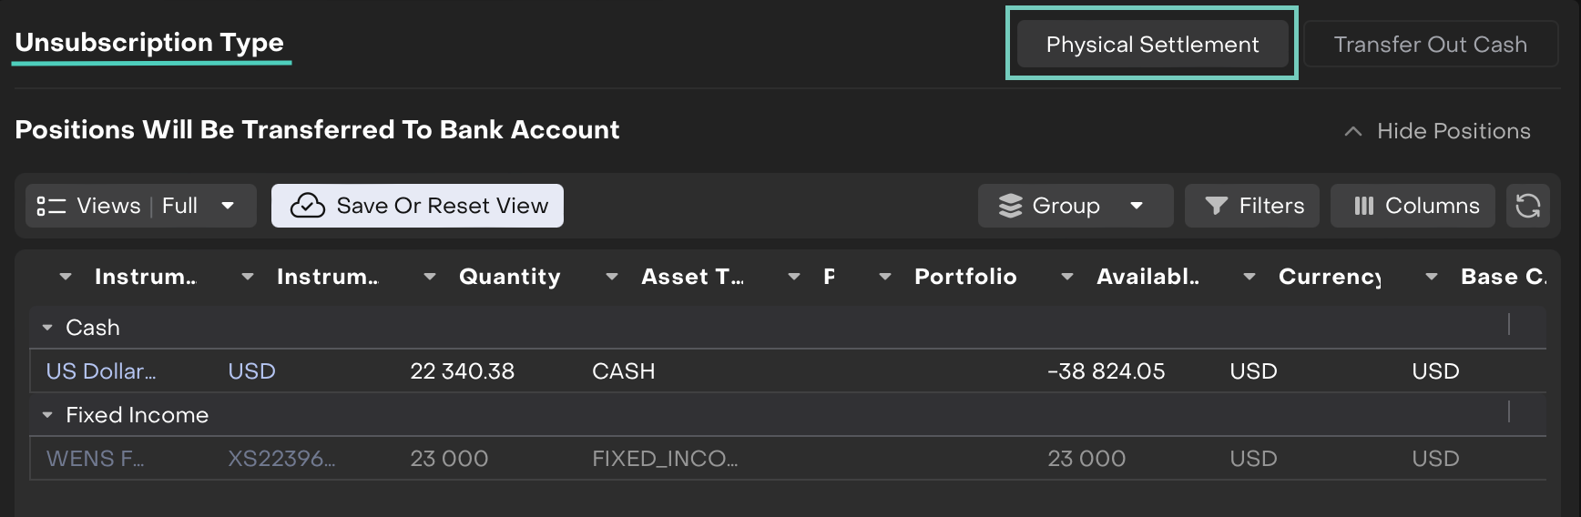Open the Currency column header menu
This screenshot has width=1581, height=517.
tap(1249, 277)
